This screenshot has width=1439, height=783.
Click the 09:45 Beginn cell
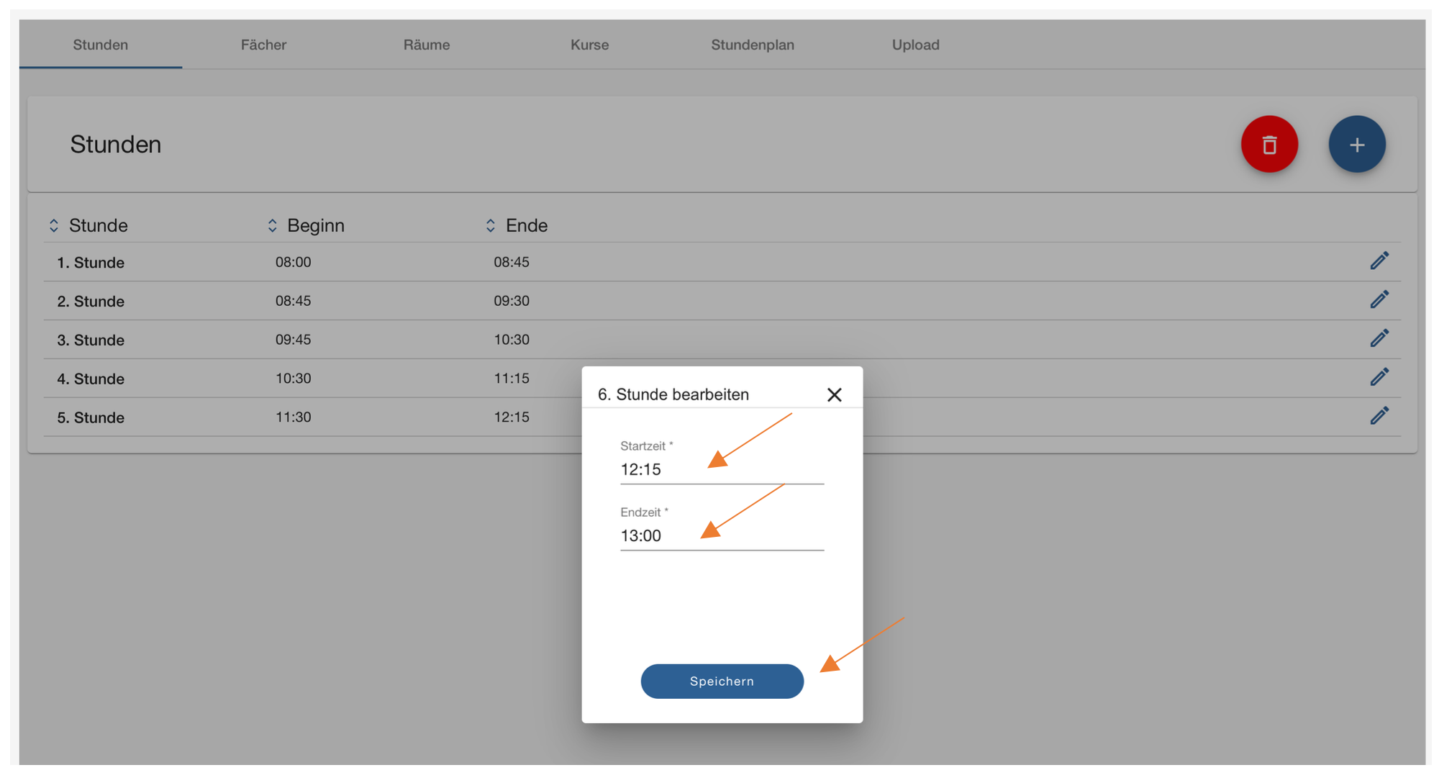pyautogui.click(x=293, y=340)
